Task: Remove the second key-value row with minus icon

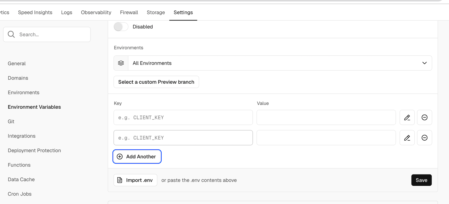Action: [424, 138]
